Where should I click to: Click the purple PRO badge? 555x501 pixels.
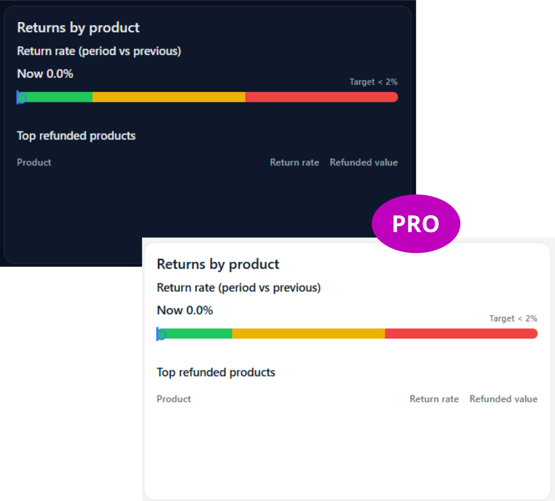point(416,224)
